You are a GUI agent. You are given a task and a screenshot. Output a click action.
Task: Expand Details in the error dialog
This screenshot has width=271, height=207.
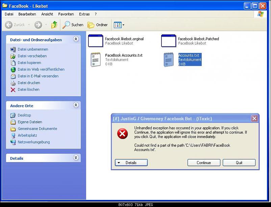(x=131, y=162)
